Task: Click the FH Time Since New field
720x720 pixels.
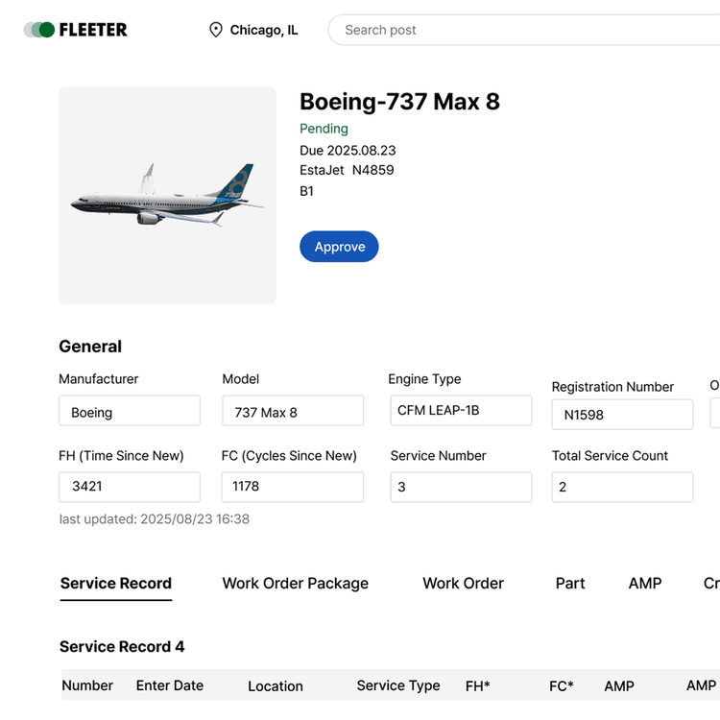Action: click(130, 487)
